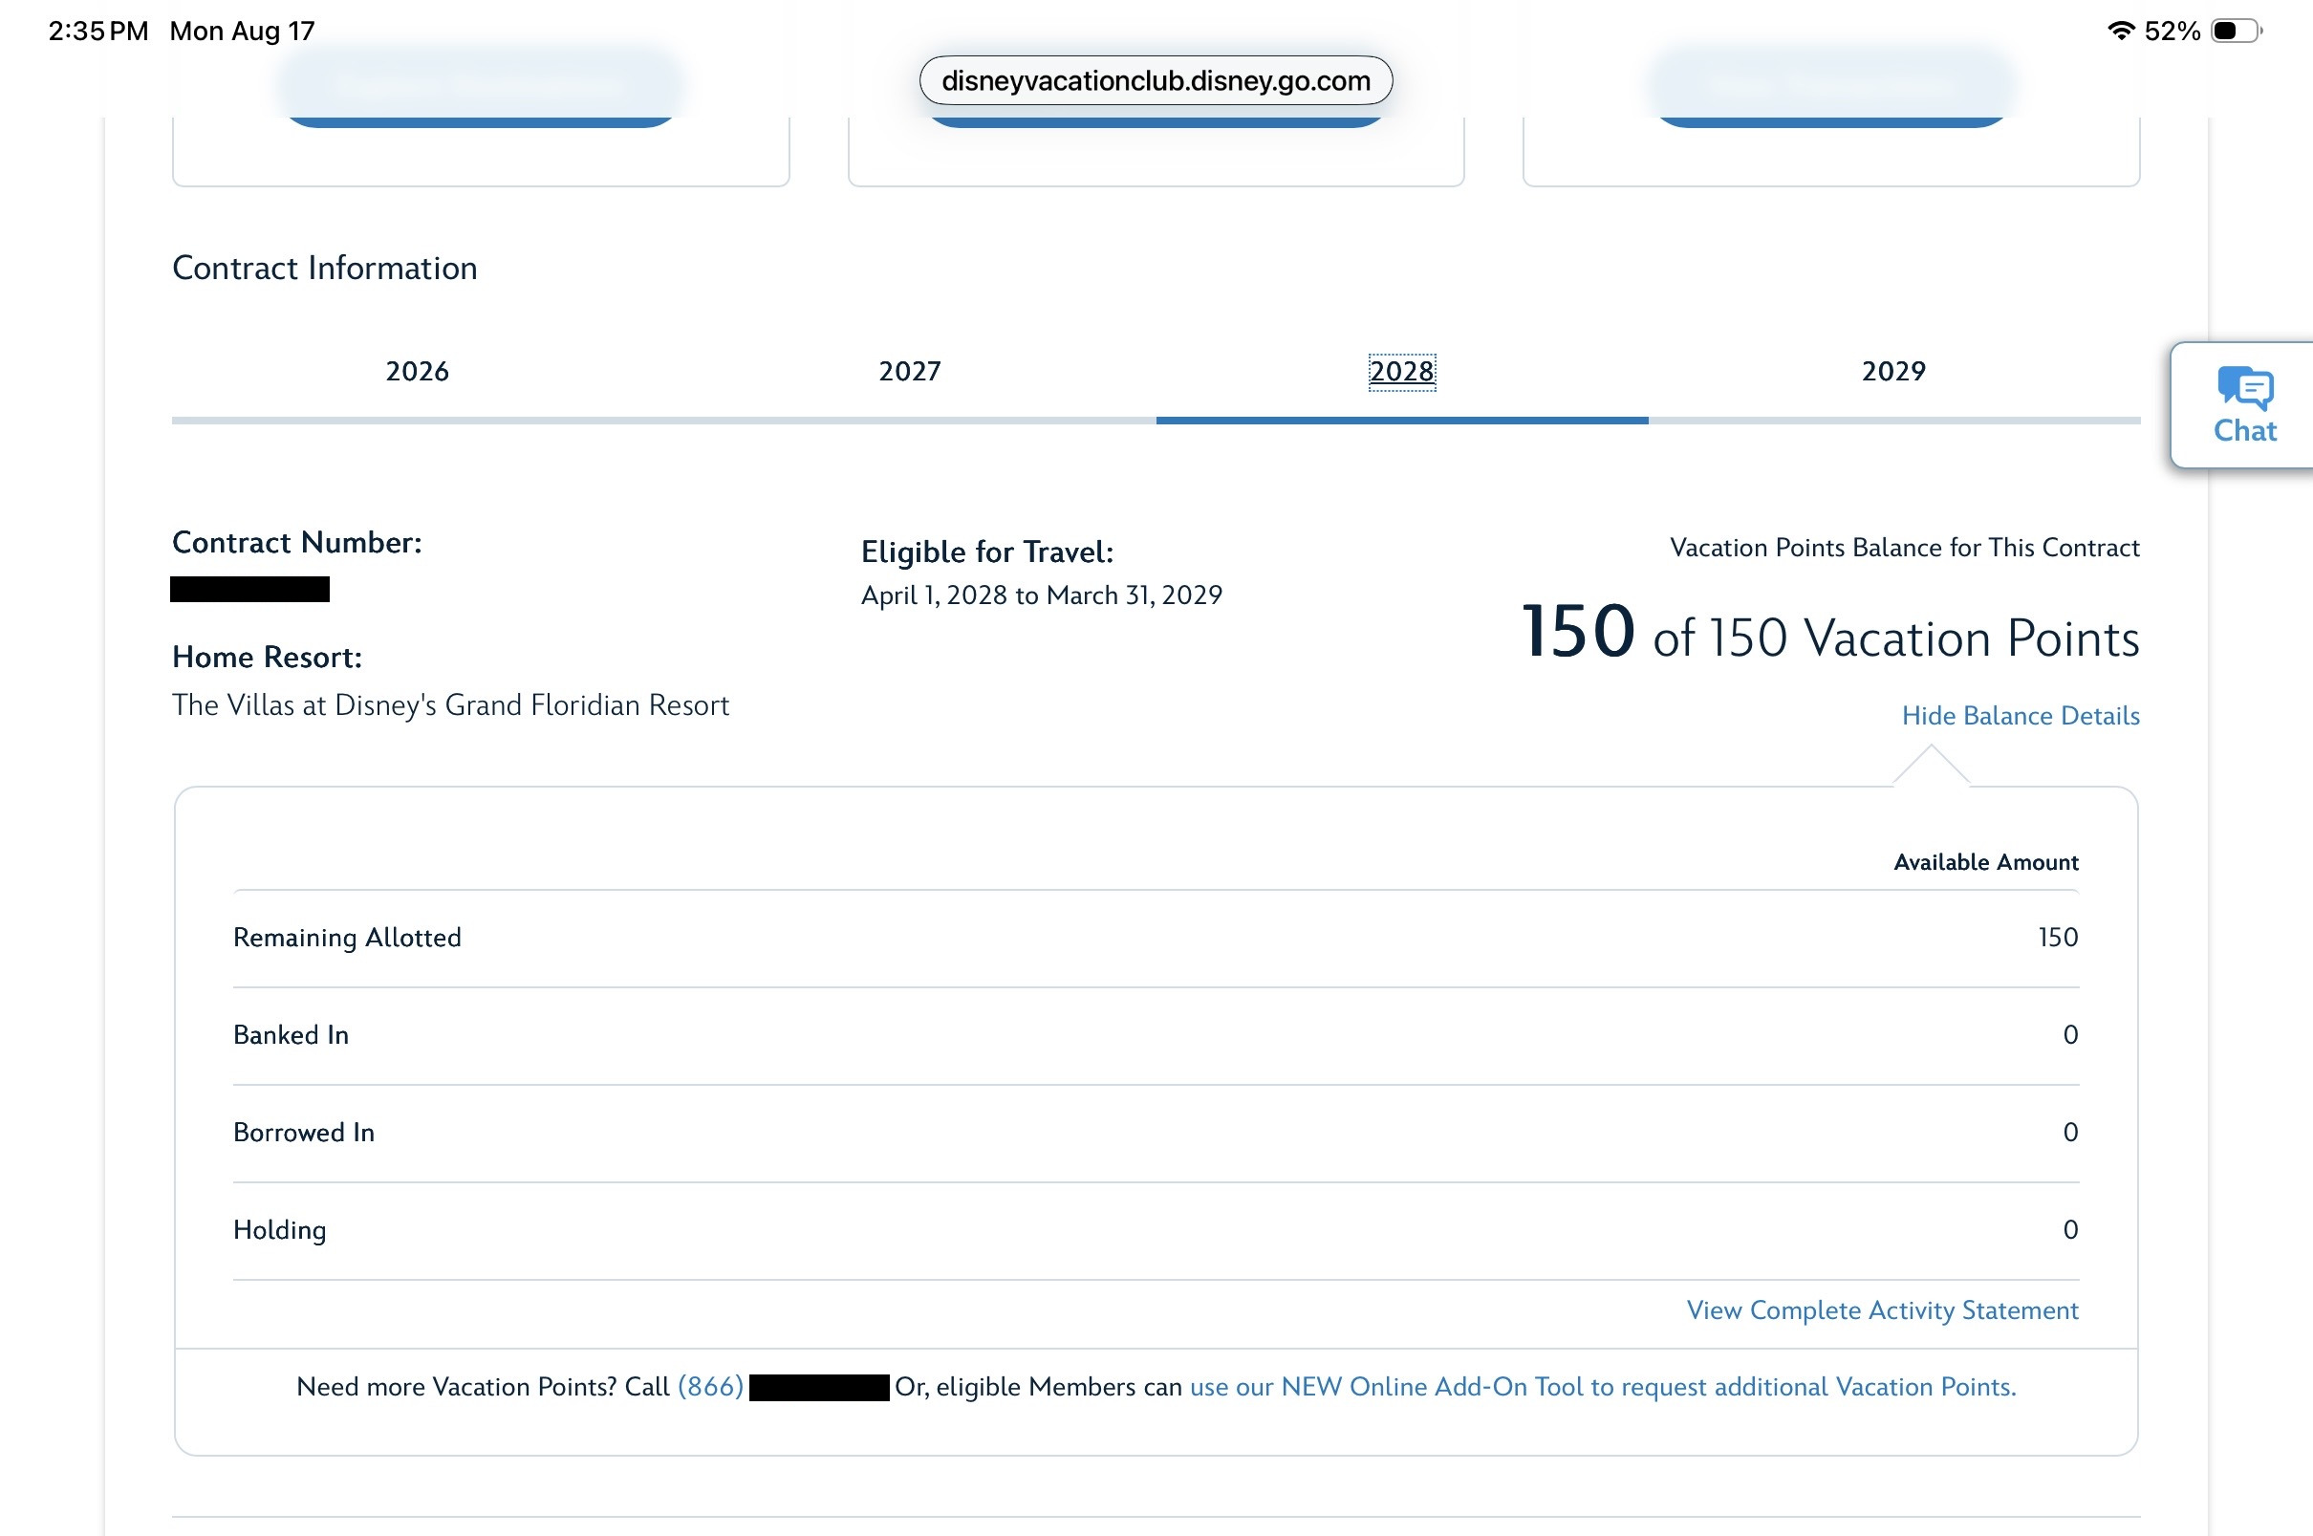This screenshot has width=2313, height=1536.
Task: Tap the Eligible for Travel label
Action: point(987,552)
